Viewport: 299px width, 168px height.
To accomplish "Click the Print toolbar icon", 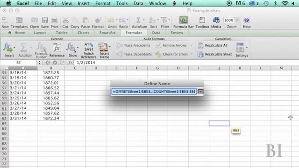I will tap(55, 20).
